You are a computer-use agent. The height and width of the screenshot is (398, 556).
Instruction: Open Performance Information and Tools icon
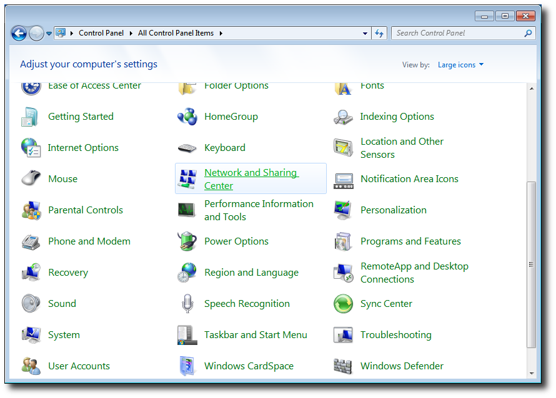[187, 210]
